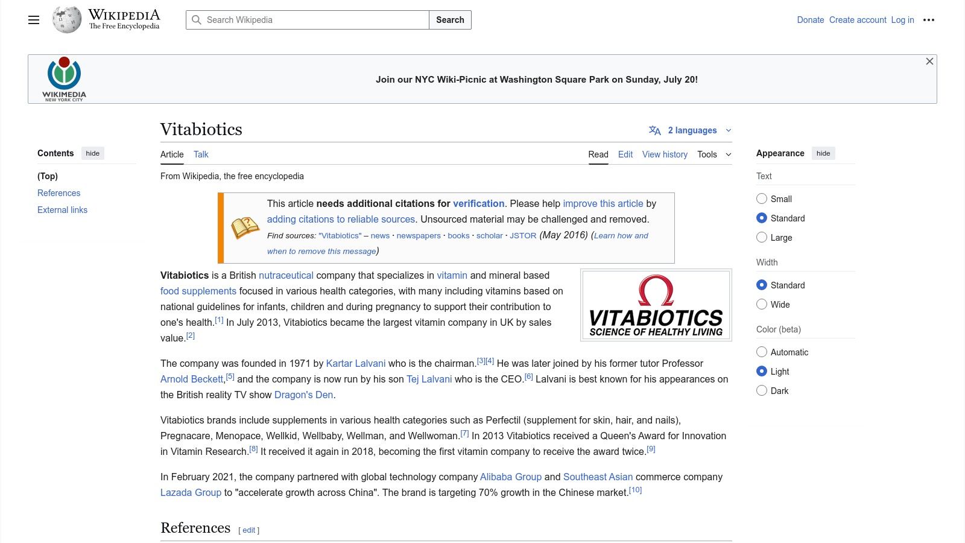Open the Tej Lalvani link
This screenshot has width=965, height=543.
point(429,379)
